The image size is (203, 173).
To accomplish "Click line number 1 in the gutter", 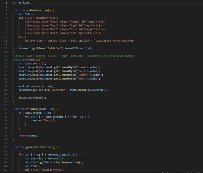I will (6, 3).
